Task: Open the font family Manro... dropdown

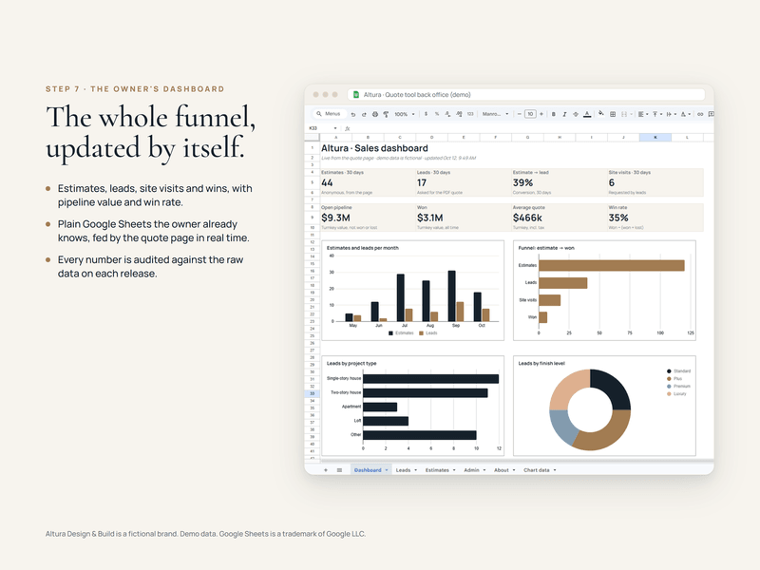Action: [495, 114]
